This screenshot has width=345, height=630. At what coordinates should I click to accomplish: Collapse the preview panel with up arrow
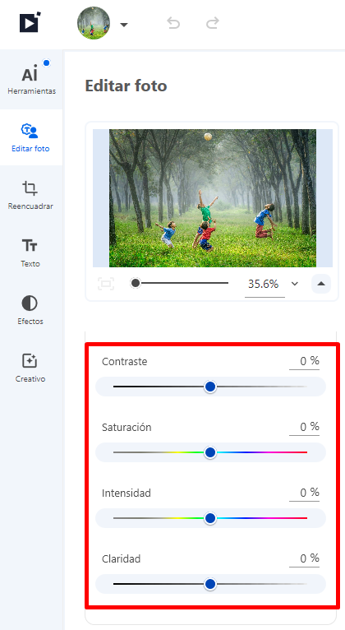tap(321, 284)
